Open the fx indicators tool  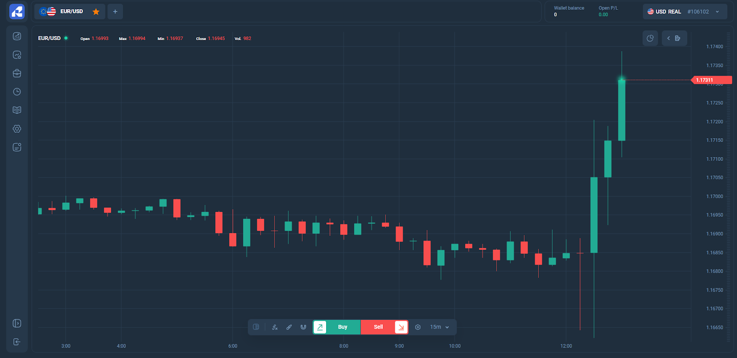click(x=275, y=327)
